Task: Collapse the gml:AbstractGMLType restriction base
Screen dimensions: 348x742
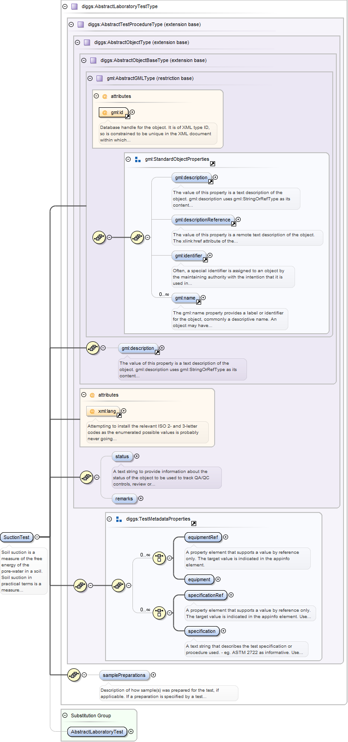Action: pos(90,78)
